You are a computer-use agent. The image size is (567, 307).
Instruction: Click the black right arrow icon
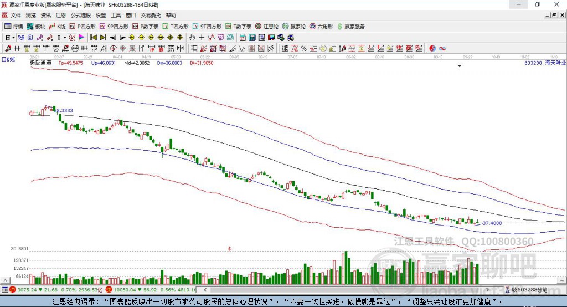[122, 38]
